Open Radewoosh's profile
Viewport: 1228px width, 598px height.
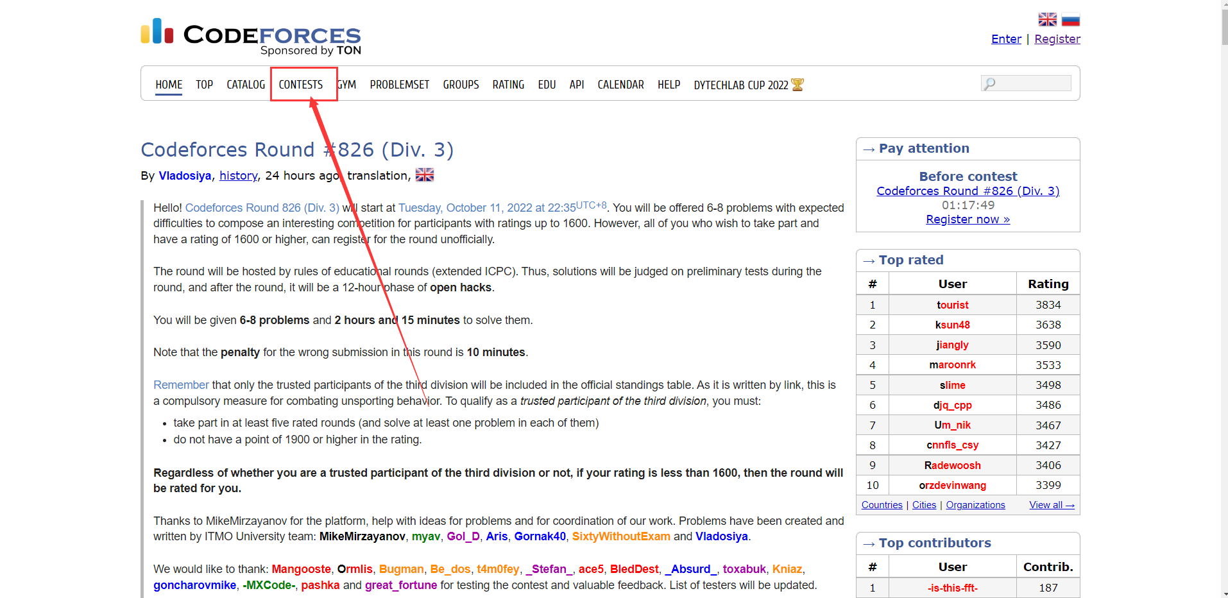pyautogui.click(x=952, y=465)
